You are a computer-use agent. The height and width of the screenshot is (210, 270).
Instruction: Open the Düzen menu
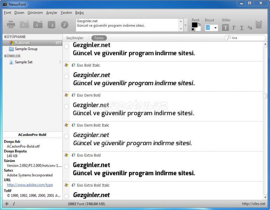pos(19,13)
